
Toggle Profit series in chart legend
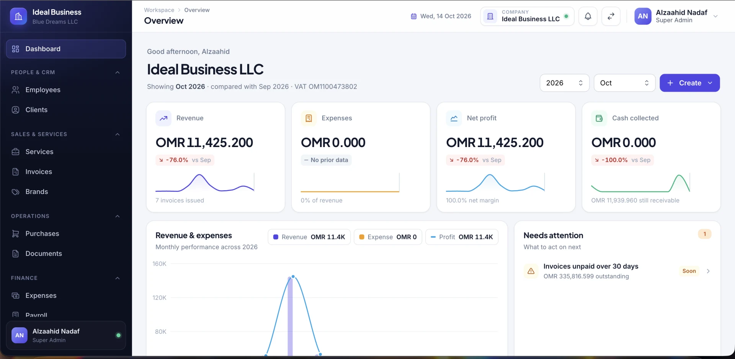point(462,237)
